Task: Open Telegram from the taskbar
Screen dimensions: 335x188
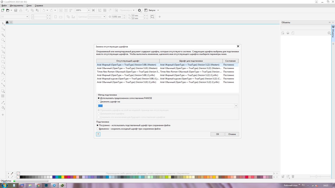Action: pyautogui.click(x=54, y=185)
